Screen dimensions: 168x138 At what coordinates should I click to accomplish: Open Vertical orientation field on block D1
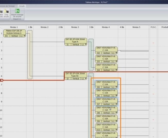14,36
